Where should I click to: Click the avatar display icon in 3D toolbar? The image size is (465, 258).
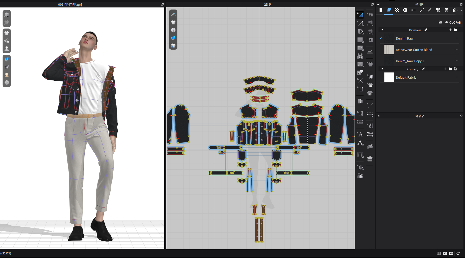(7, 49)
